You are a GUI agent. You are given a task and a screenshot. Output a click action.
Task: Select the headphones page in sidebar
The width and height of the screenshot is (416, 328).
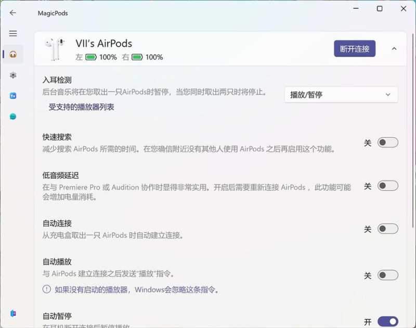point(13,54)
